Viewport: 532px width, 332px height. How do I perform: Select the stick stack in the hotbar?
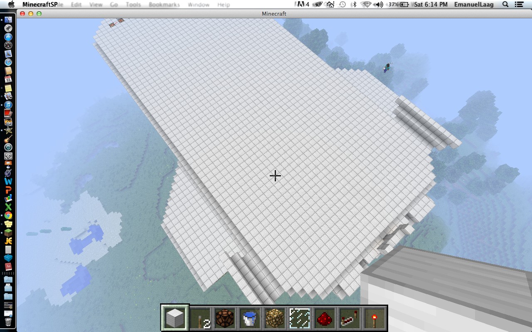click(x=199, y=317)
